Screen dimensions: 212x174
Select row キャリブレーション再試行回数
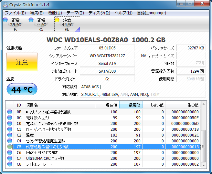coord(103,112)
